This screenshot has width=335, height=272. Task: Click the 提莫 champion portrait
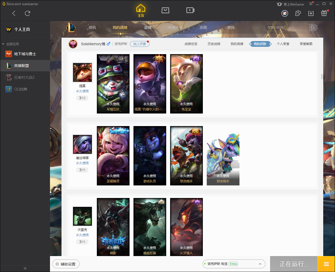tap(82, 72)
